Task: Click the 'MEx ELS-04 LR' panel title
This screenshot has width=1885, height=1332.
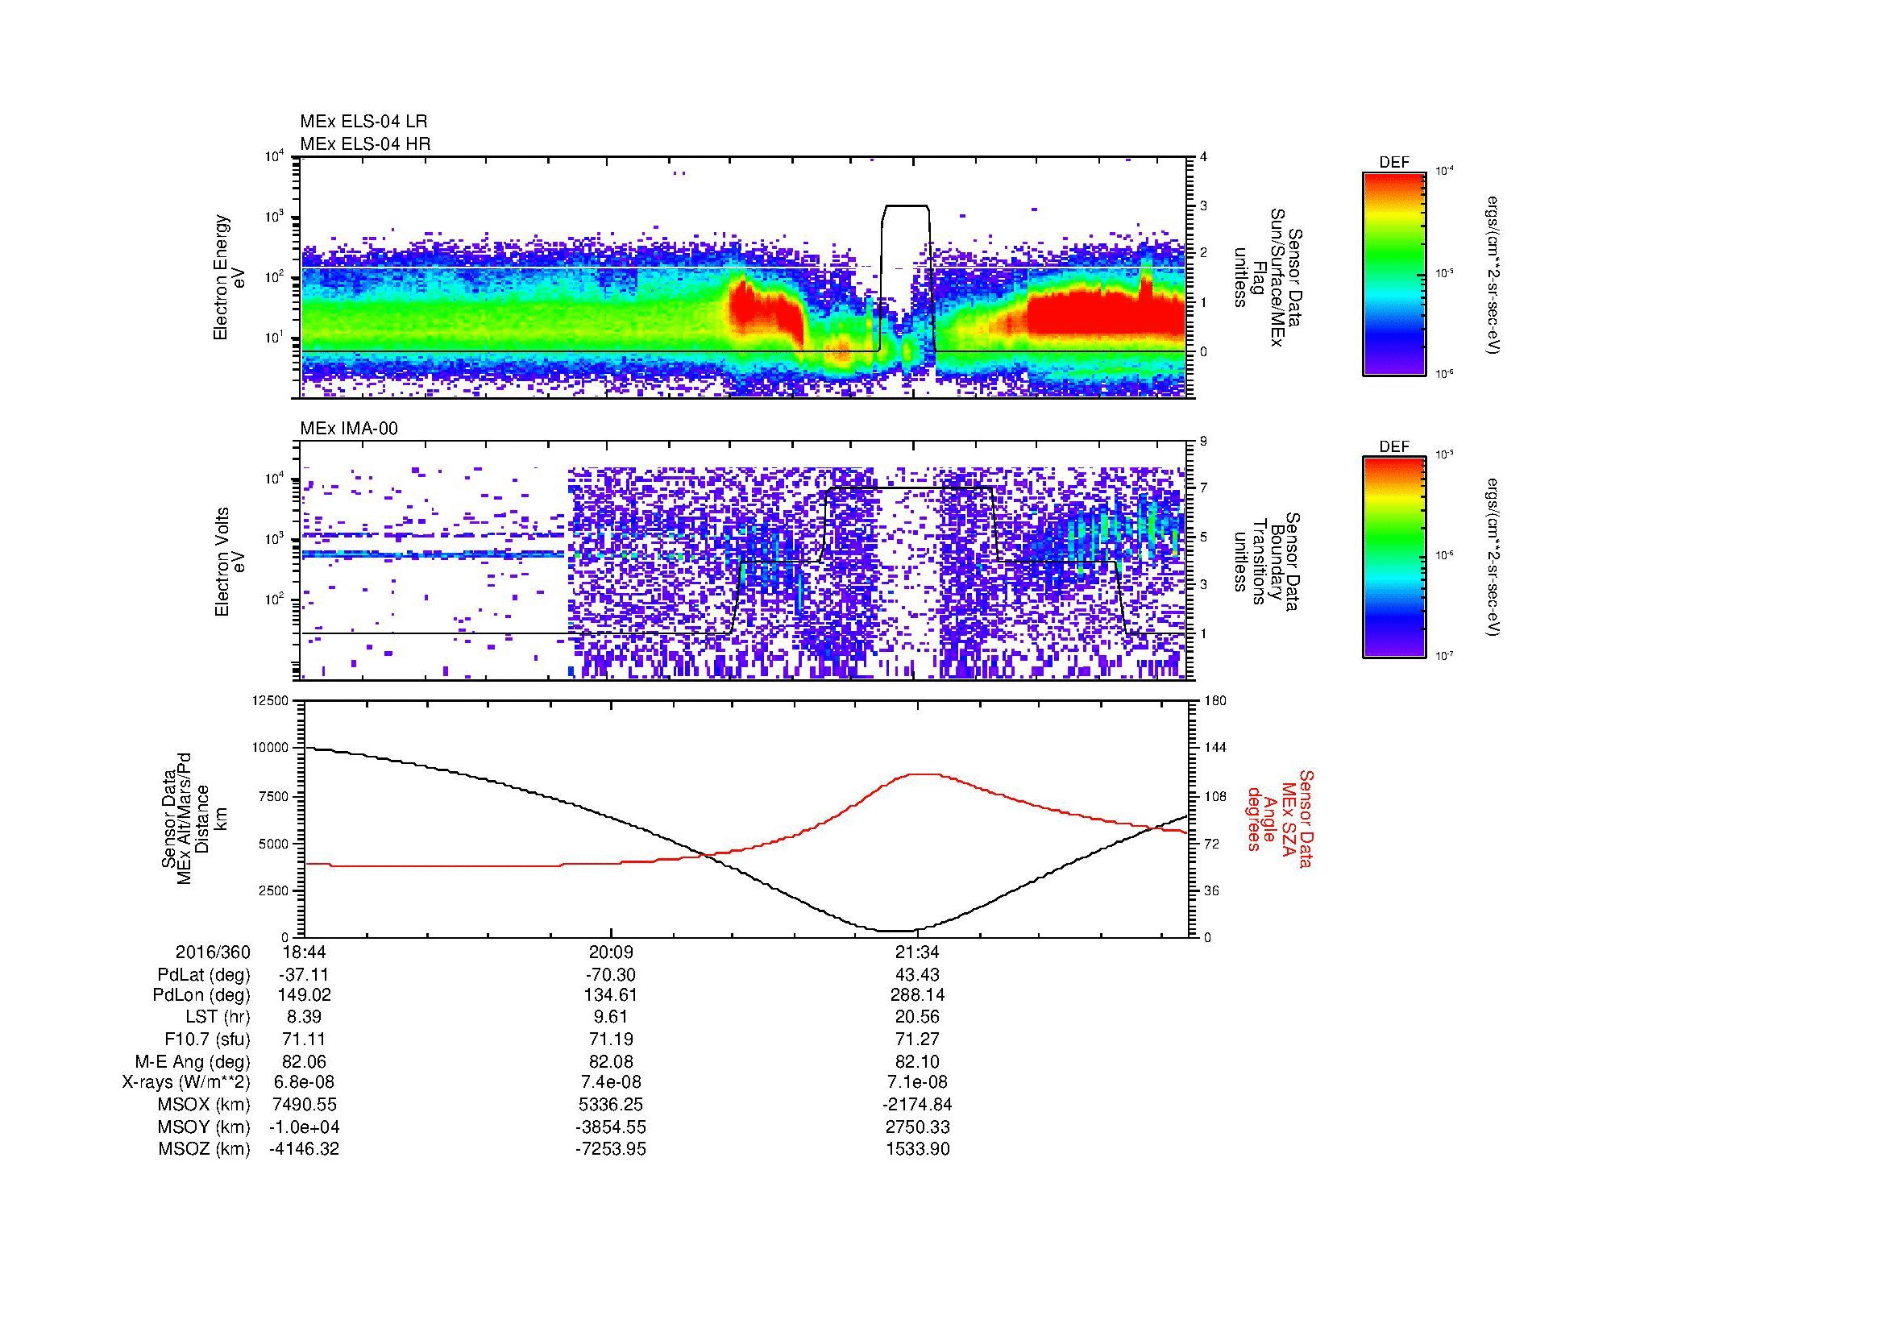Action: pyautogui.click(x=363, y=122)
